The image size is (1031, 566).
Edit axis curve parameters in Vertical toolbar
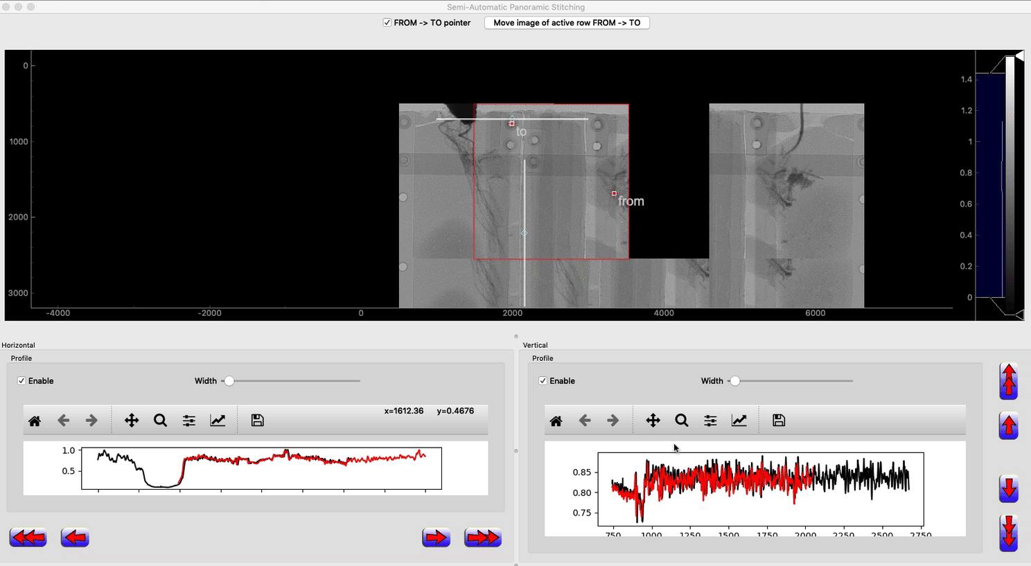(739, 421)
